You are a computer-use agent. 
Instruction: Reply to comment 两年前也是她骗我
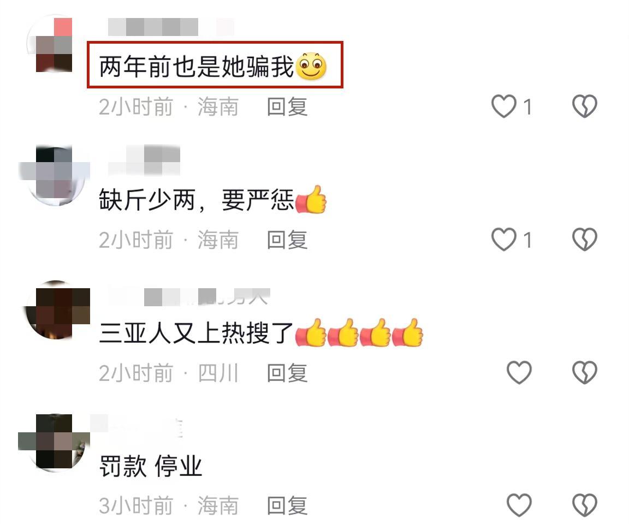tap(287, 107)
